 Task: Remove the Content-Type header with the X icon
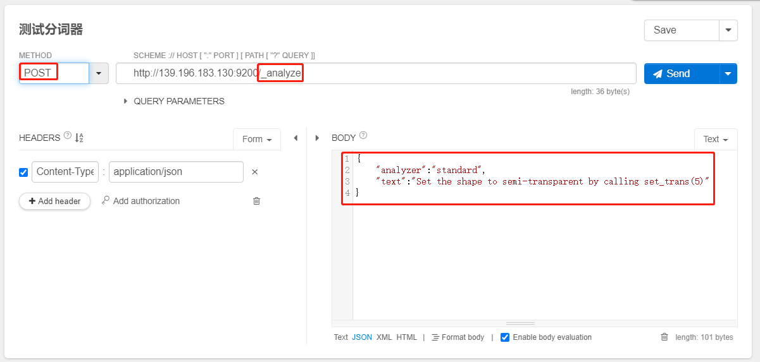255,172
